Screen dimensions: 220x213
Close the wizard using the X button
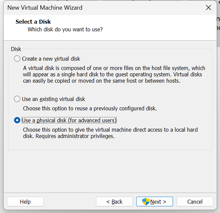coord(208,8)
